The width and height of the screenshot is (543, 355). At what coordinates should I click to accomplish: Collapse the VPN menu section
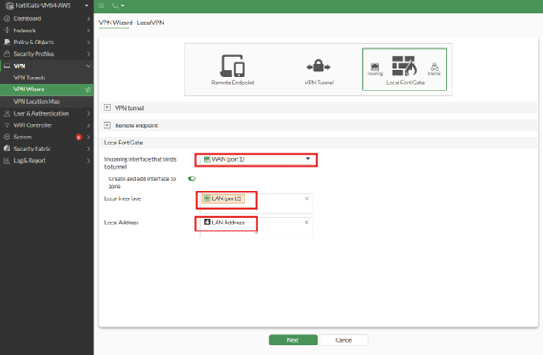coord(46,66)
